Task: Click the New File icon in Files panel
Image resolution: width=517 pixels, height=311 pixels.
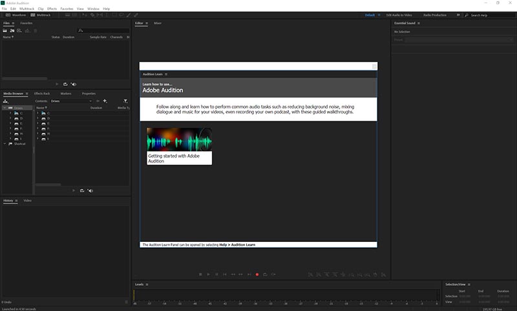Action: point(19,30)
